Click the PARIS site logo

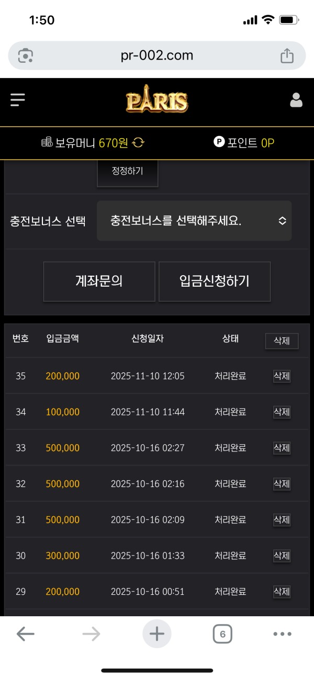click(156, 99)
